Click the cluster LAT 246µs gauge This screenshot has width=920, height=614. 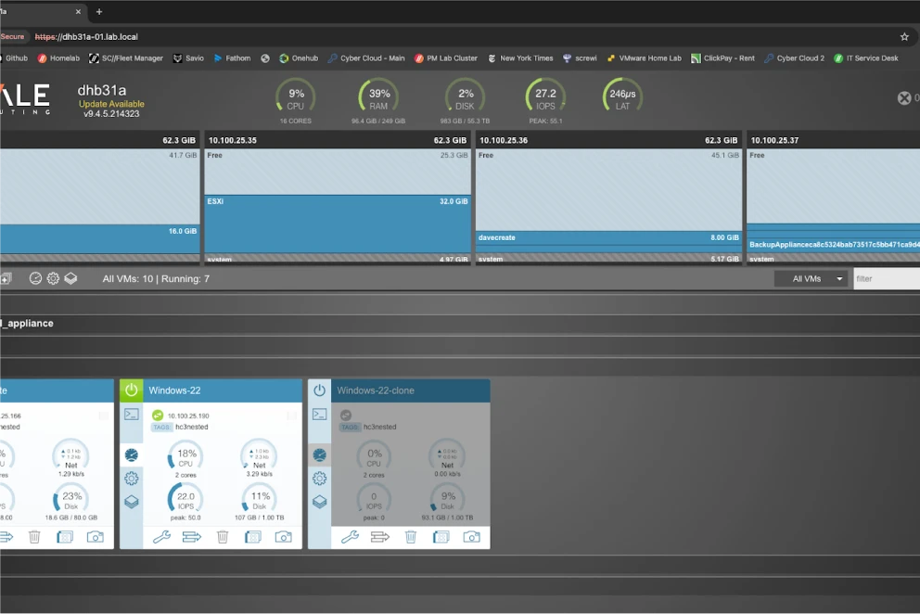(x=622, y=96)
